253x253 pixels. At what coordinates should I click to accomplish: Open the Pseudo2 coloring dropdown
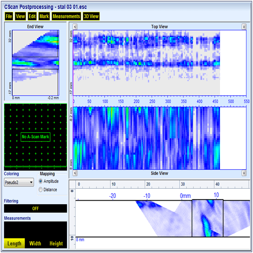(19, 182)
